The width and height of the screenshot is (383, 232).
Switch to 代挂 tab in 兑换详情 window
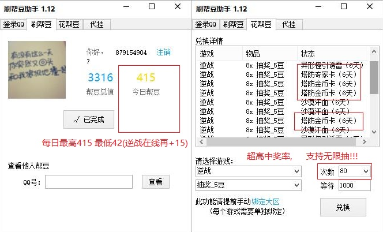pyautogui.click(x=289, y=24)
